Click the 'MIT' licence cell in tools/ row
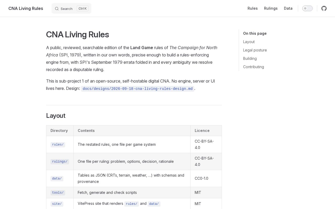The width and height of the screenshot is (335, 209). [x=206, y=193]
